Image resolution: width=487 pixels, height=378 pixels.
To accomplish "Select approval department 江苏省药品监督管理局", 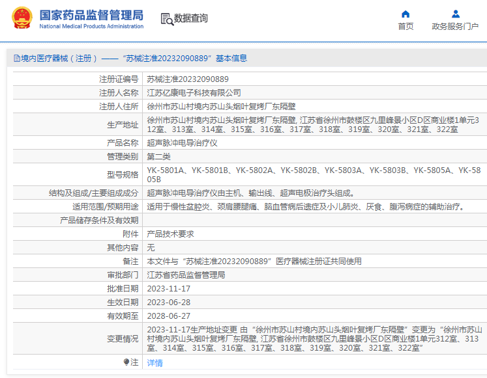I will (x=186, y=275).
